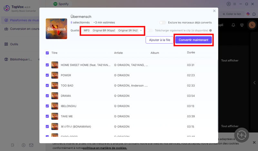Collapse the sidebar with bottom-left icon

click(13, 145)
